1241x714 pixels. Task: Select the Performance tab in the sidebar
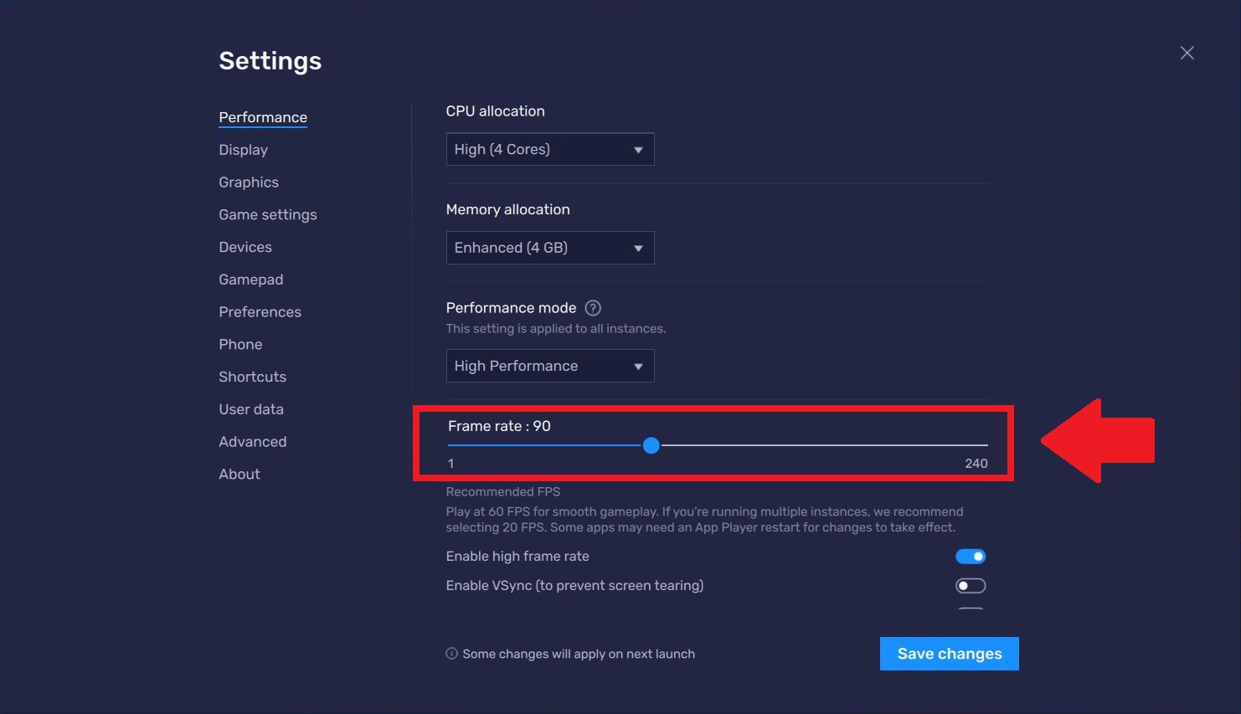pos(262,117)
